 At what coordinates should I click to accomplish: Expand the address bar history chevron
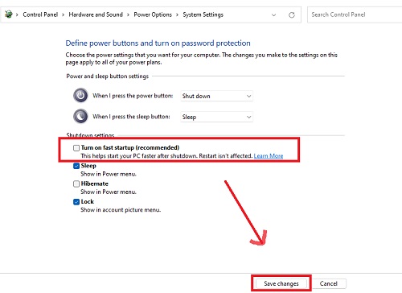(x=273, y=14)
